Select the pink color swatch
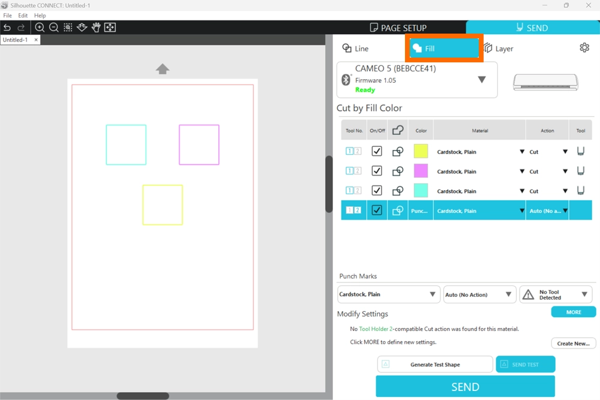This screenshot has width=600, height=400. click(x=421, y=171)
